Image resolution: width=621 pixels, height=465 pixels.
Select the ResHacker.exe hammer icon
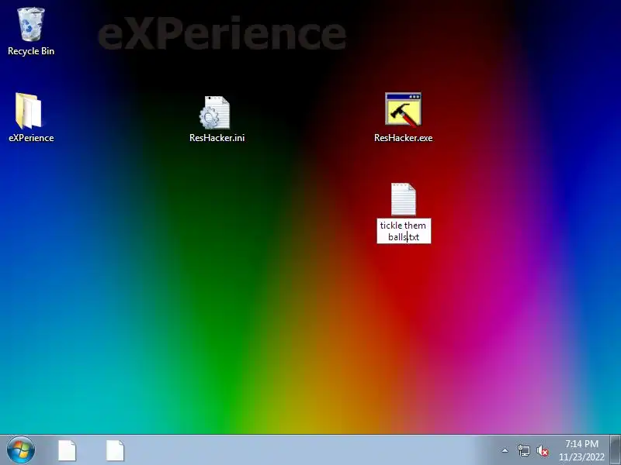point(403,110)
